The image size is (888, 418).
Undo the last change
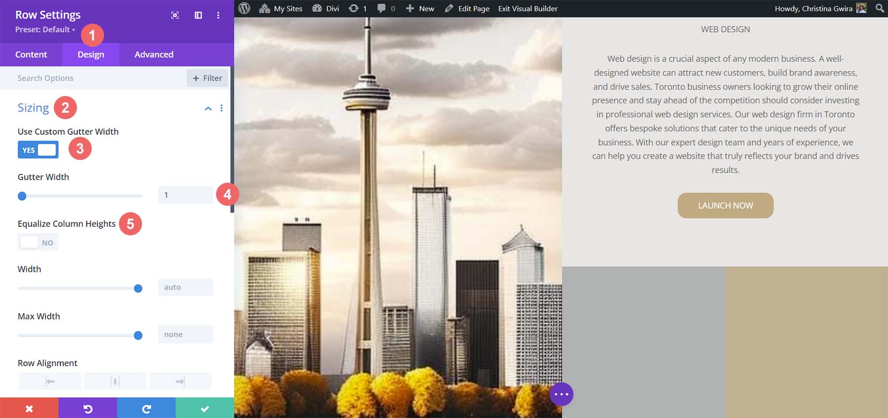88,408
